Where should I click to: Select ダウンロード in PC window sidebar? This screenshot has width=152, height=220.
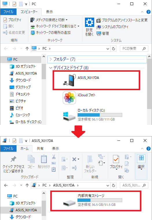coord(20,80)
